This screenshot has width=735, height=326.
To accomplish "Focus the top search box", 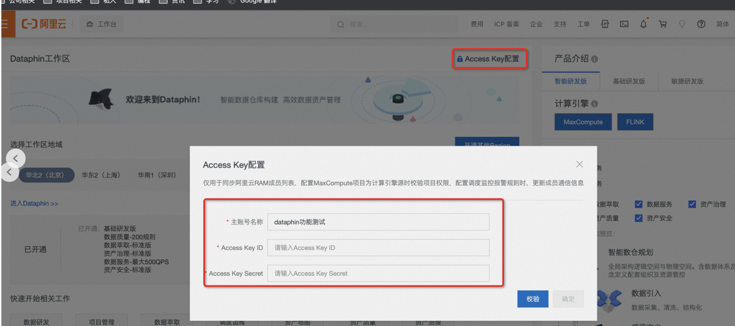I will point(394,24).
